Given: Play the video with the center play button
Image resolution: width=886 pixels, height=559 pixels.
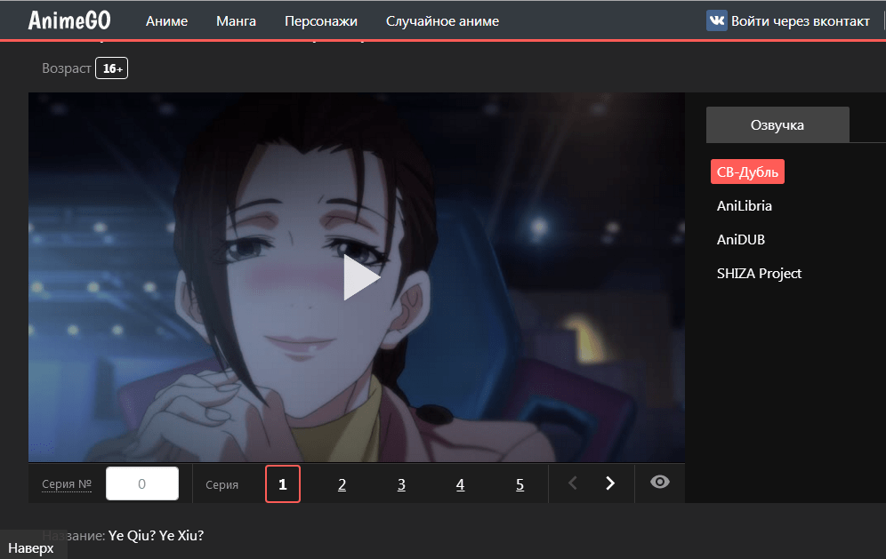Looking at the screenshot, I should click(361, 277).
